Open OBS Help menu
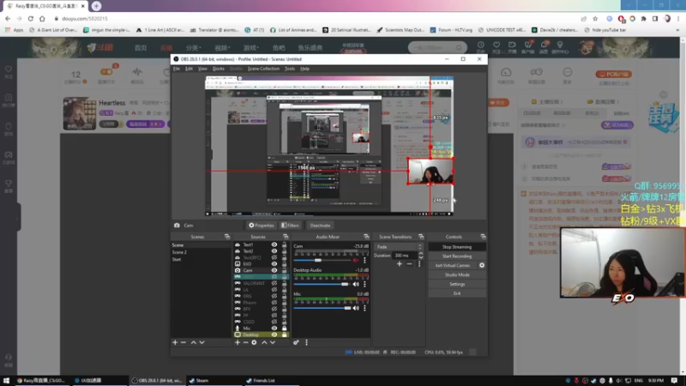 [305, 69]
